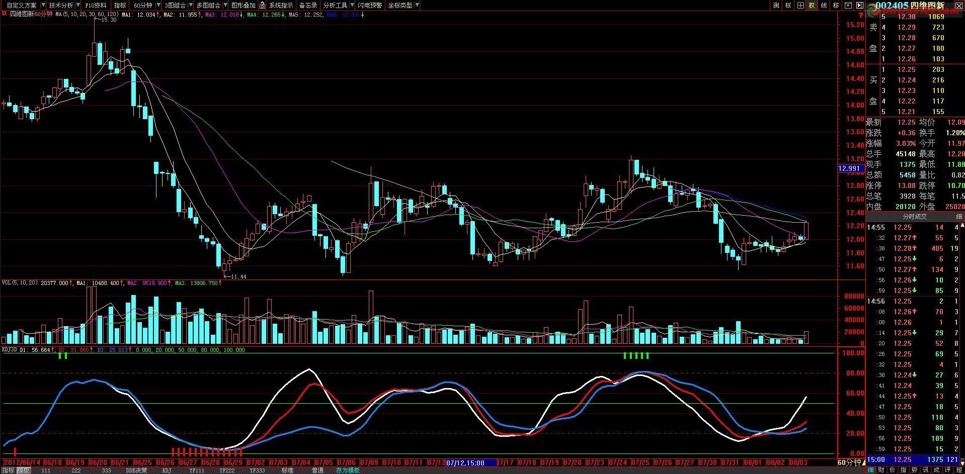Click the 图形叠加 button
965x474 pixels.
tap(244, 5)
